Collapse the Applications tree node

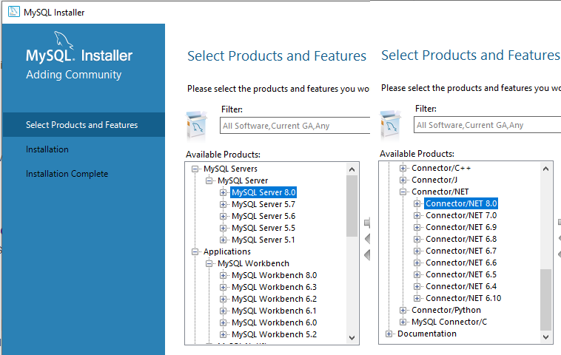coord(195,251)
